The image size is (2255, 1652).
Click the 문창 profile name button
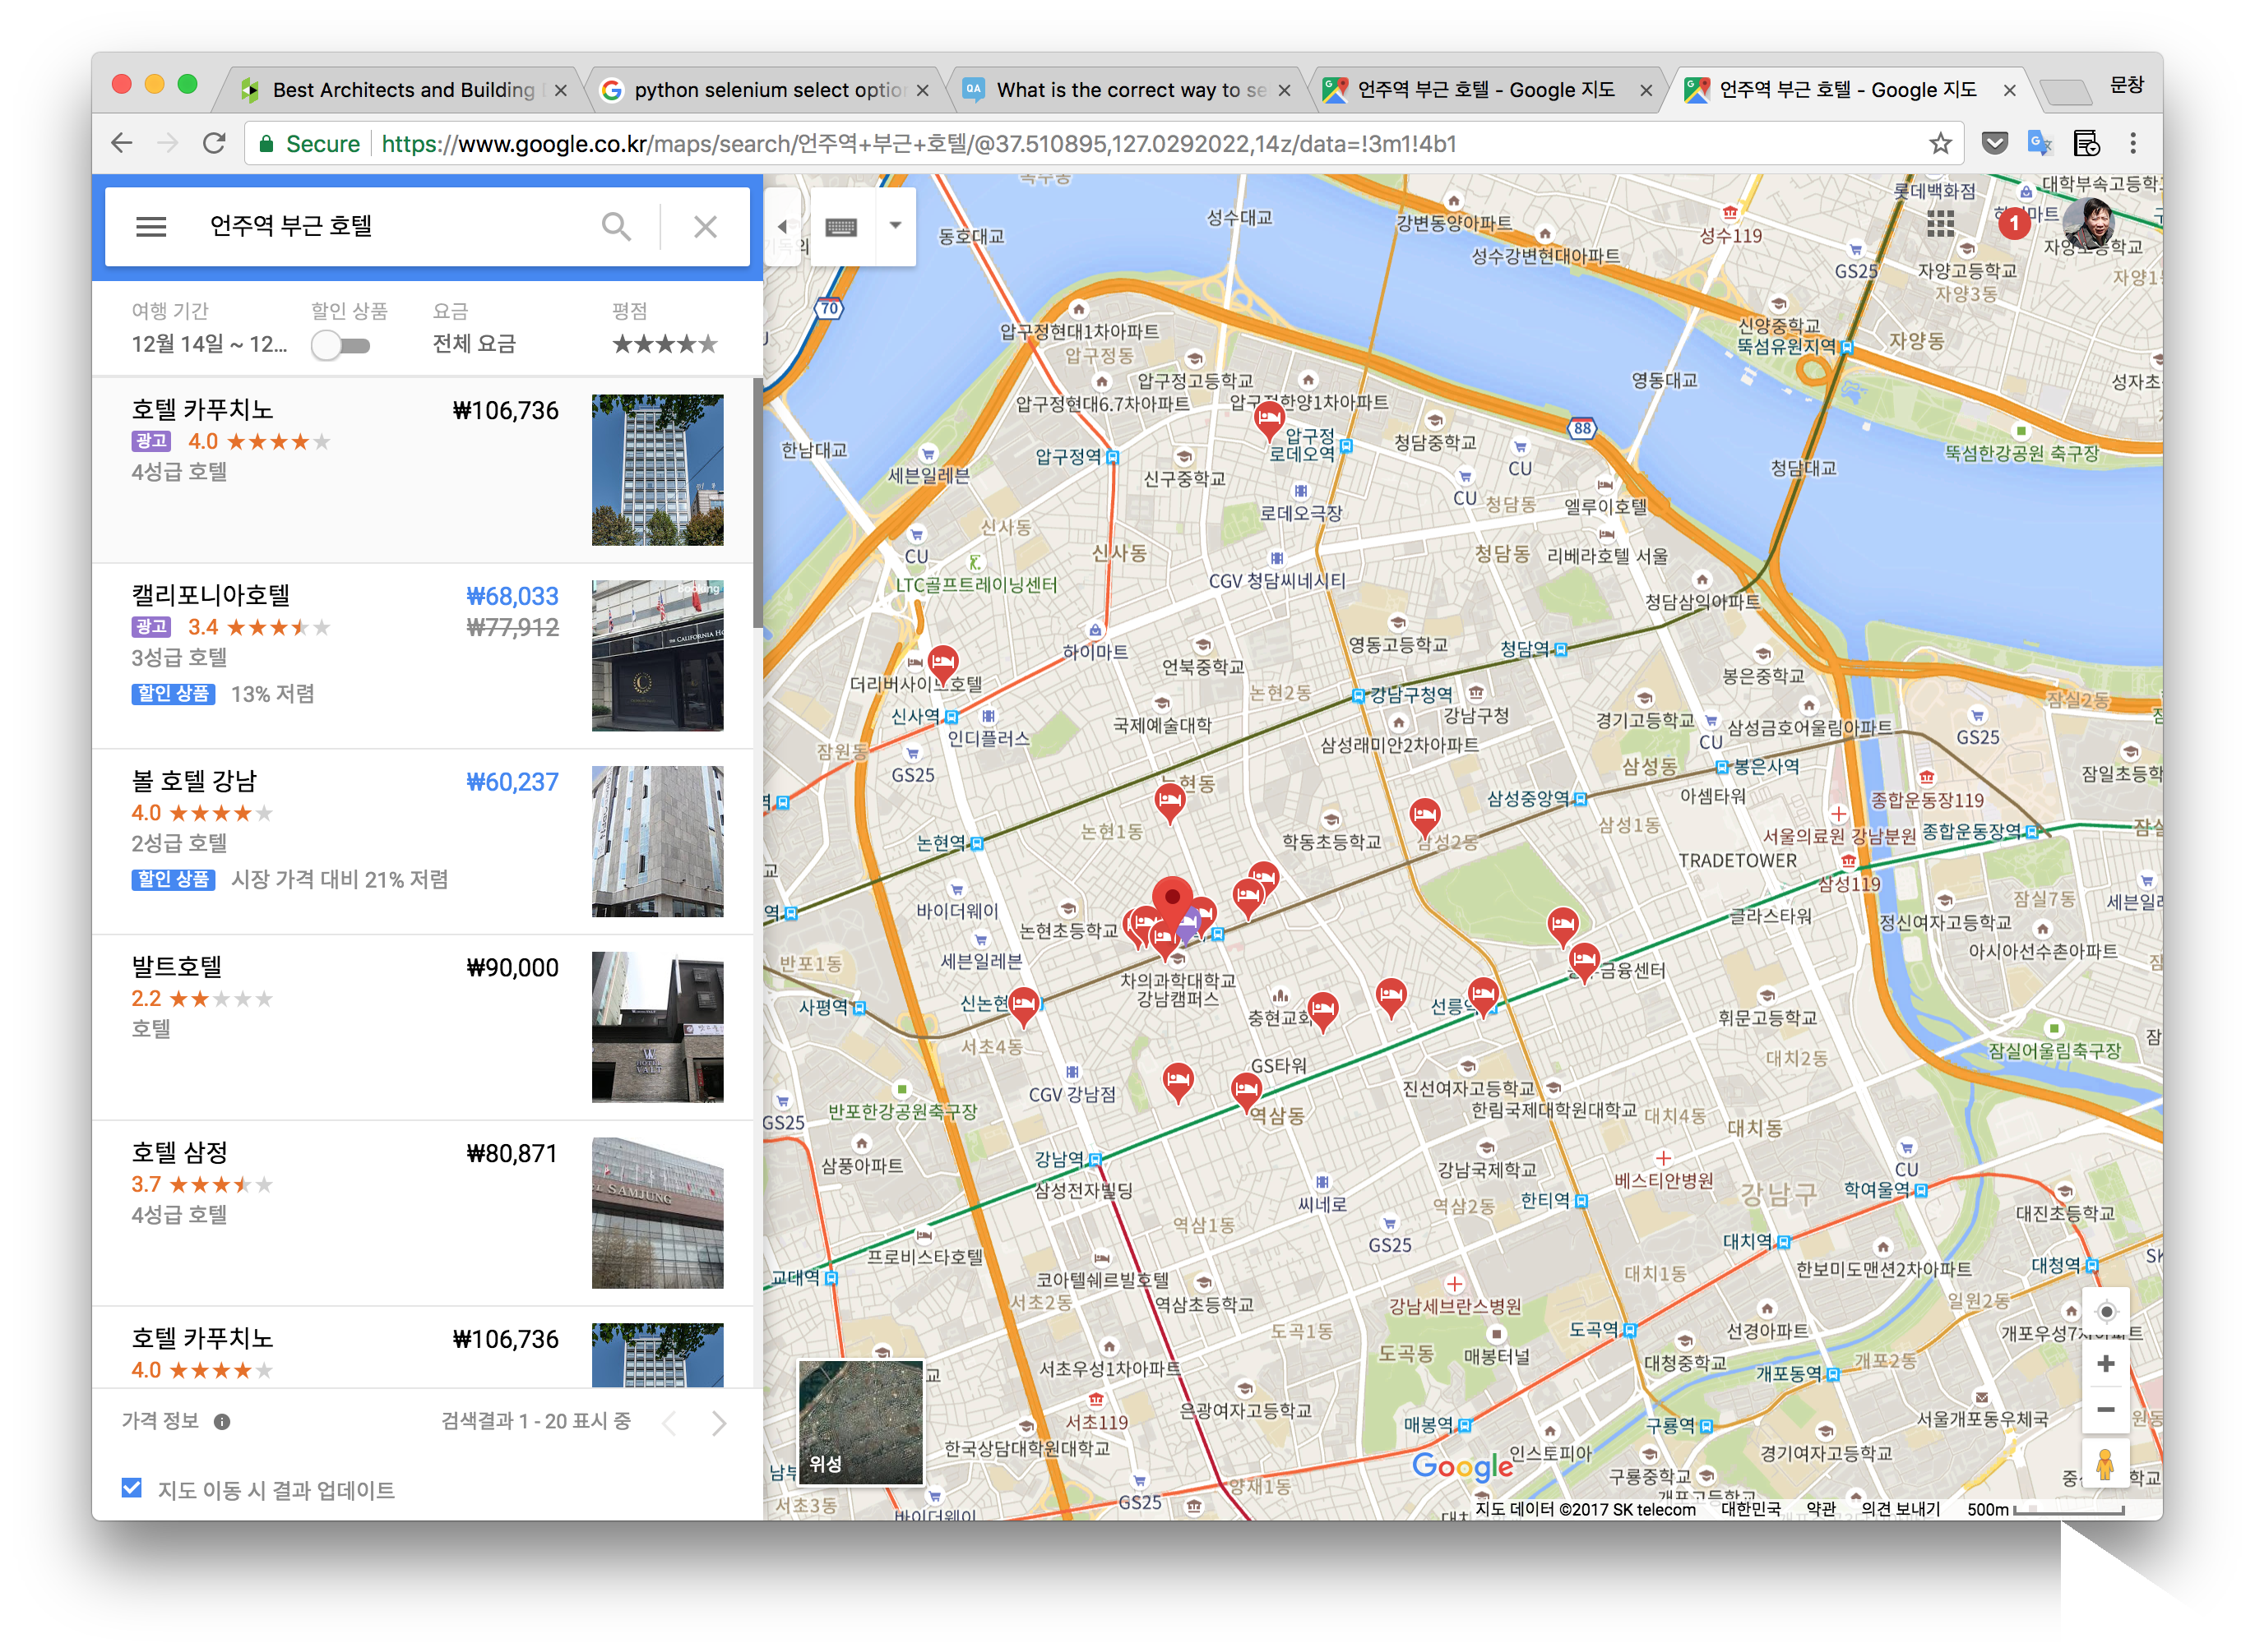click(2127, 85)
